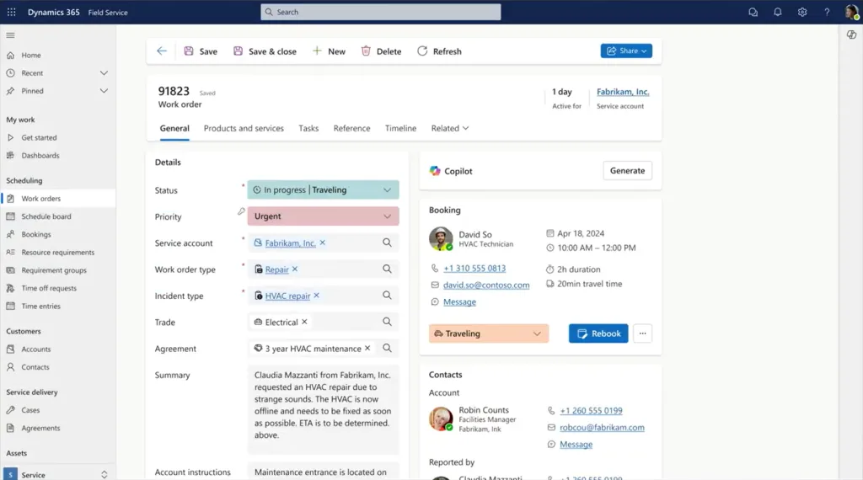The height and width of the screenshot is (480, 863).
Task: Open the help question mark icon
Action: pos(827,12)
